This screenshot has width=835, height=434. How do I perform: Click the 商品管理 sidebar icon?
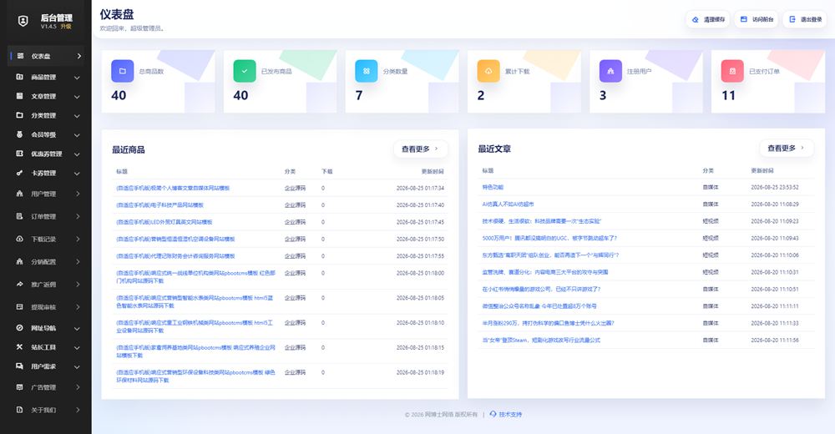20,77
